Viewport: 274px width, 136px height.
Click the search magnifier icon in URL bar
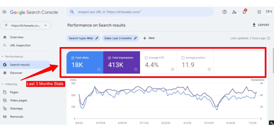click(72, 12)
